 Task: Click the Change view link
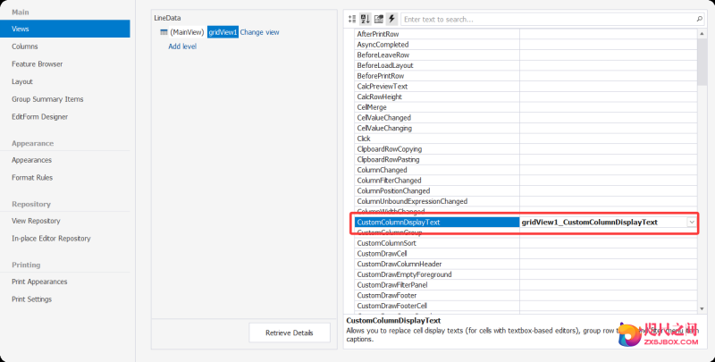point(259,32)
